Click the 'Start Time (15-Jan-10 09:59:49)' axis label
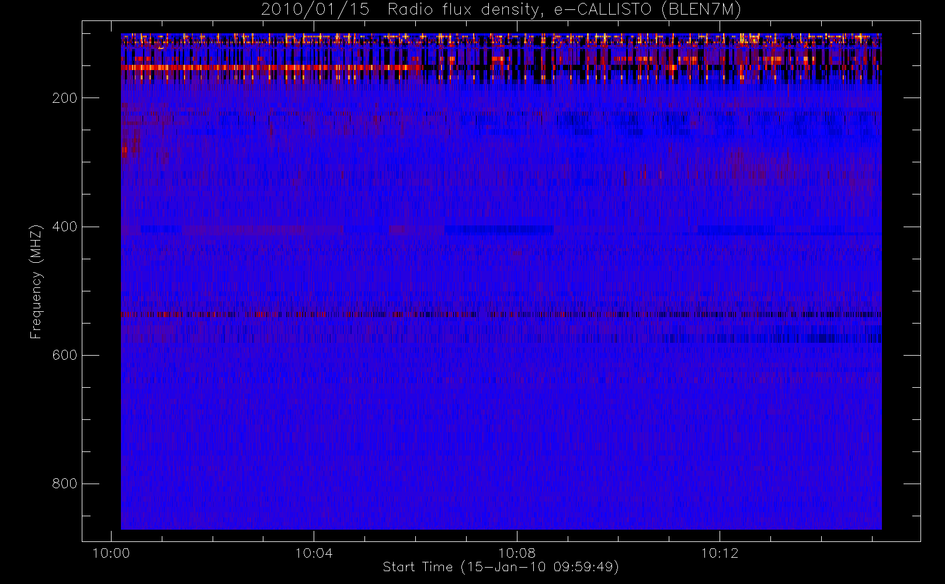The width and height of the screenshot is (945, 584). point(501,567)
